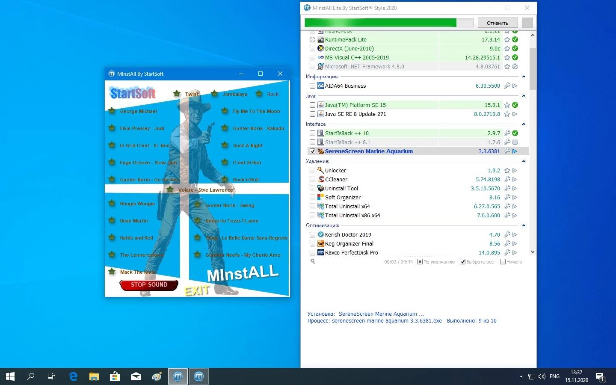
Task: Click the key icon in the StartIsBack ++ 10 row
Action: pyautogui.click(x=507, y=133)
